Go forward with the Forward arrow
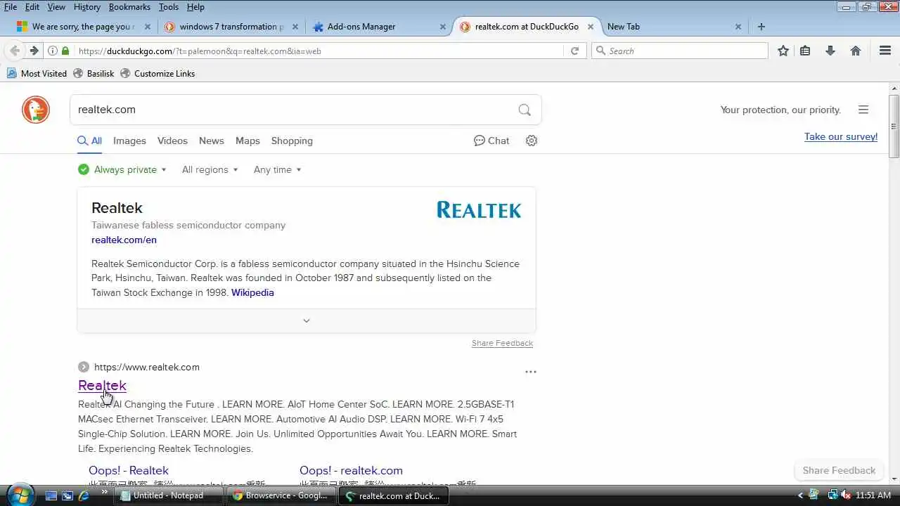Viewport: 900px width, 506px height. pos(33,51)
